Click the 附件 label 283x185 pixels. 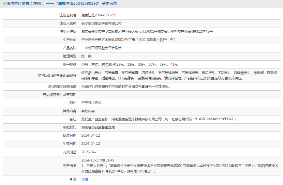tap(73, 103)
